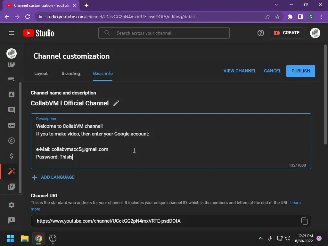Viewport: 328px width, 246px height.
Task: Select the Basic info tab
Action: pyautogui.click(x=103, y=73)
